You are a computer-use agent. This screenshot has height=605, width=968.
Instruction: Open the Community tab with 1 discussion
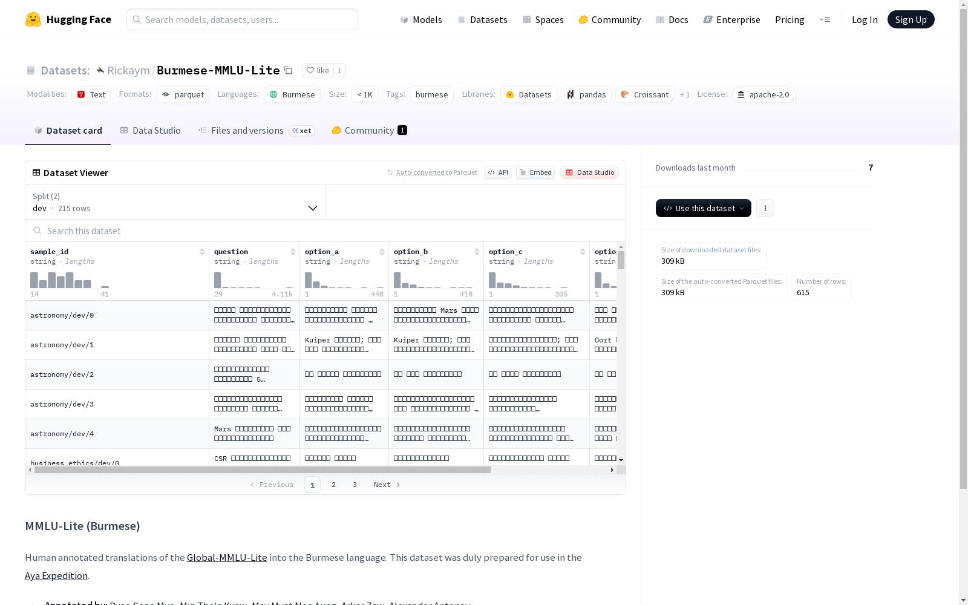coord(369,130)
